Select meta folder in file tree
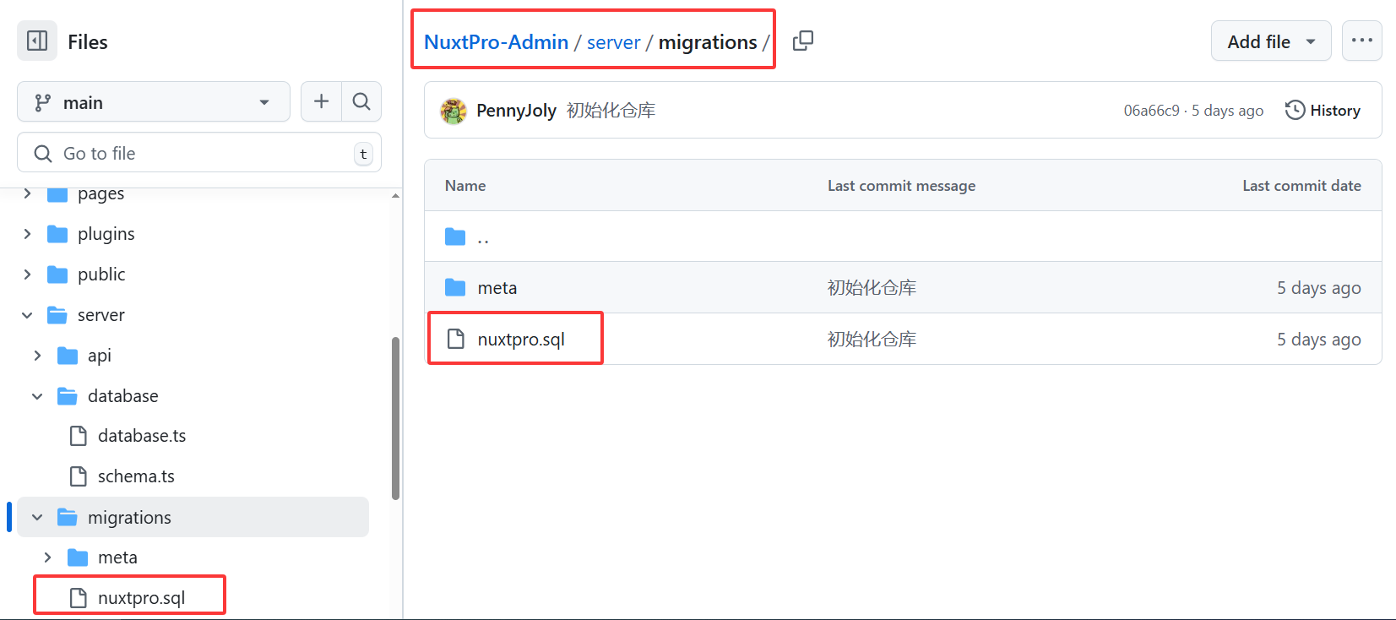This screenshot has width=1396, height=620. (x=117, y=557)
